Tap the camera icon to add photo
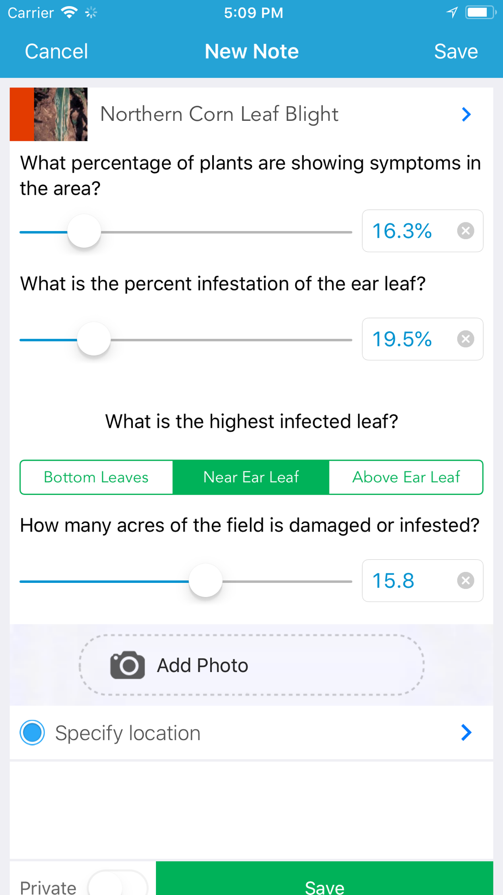Viewport: 503px width, 895px height. pos(128,665)
